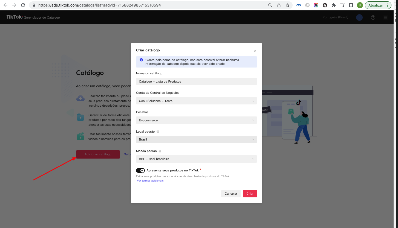The height and width of the screenshot is (228, 398).
Task: Click the address bar lock icon
Action: click(x=34, y=5)
